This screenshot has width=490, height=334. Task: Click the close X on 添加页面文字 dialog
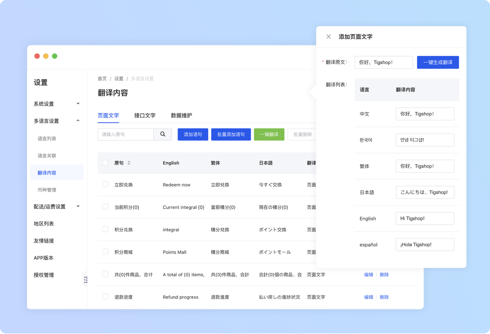pos(329,36)
